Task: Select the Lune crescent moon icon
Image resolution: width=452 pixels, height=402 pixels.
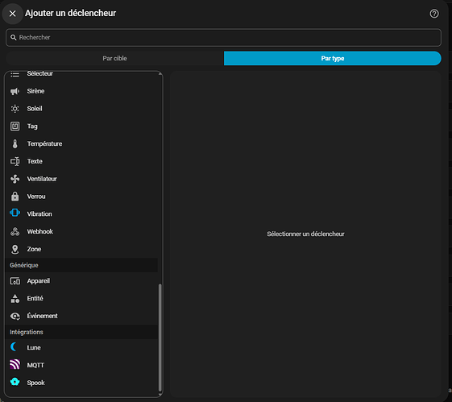Action: (x=14, y=346)
